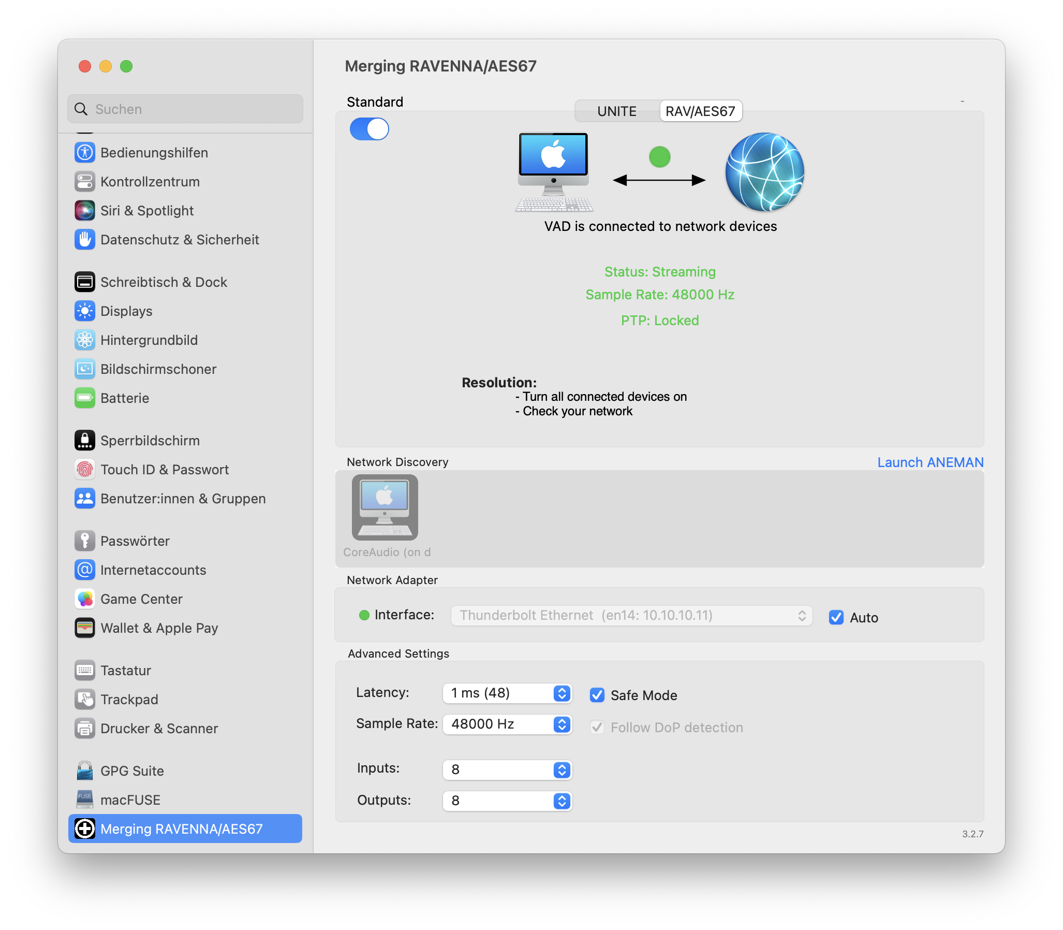The height and width of the screenshot is (930, 1063).
Task: Click the CoreAudio device icon in Network Discovery
Action: coord(385,507)
